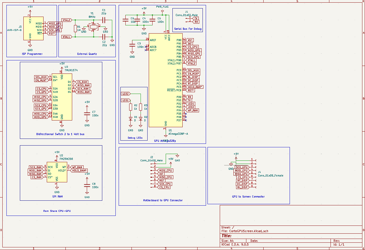Click the HOLD_RAM* label on FM25W256
The height and width of the screenshot is (250, 365).
coord(79,170)
